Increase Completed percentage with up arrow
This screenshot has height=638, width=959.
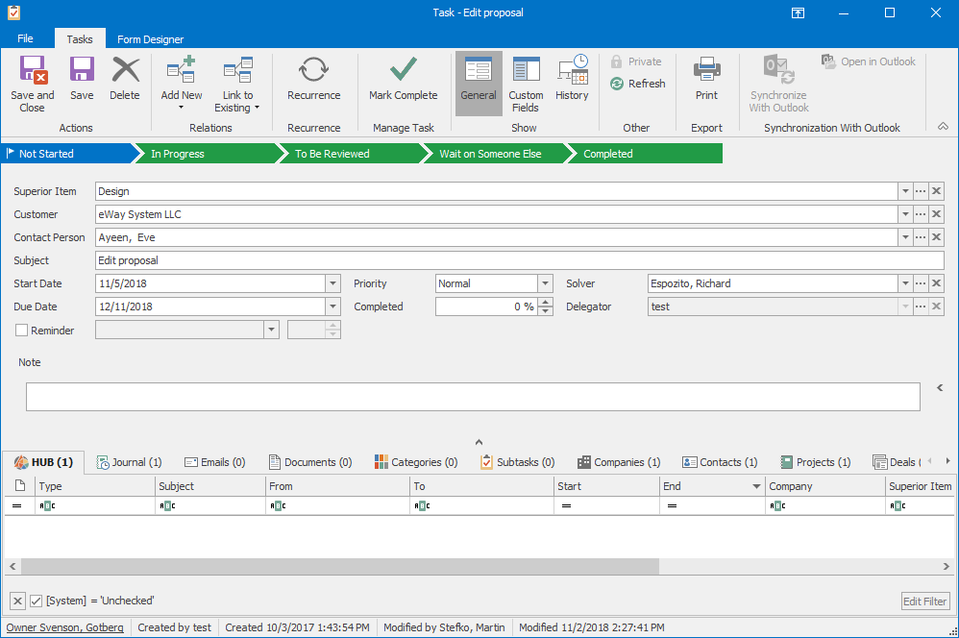[546, 302]
